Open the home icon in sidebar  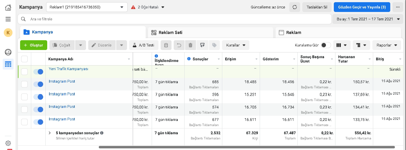click(x=8, y=7)
